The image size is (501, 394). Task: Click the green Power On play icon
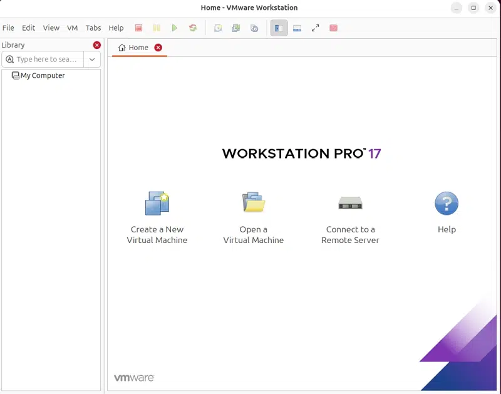pyautogui.click(x=175, y=28)
